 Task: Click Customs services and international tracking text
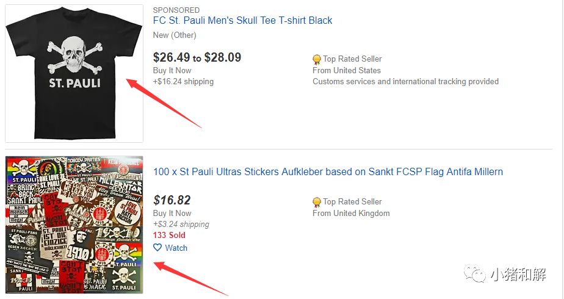(x=405, y=81)
